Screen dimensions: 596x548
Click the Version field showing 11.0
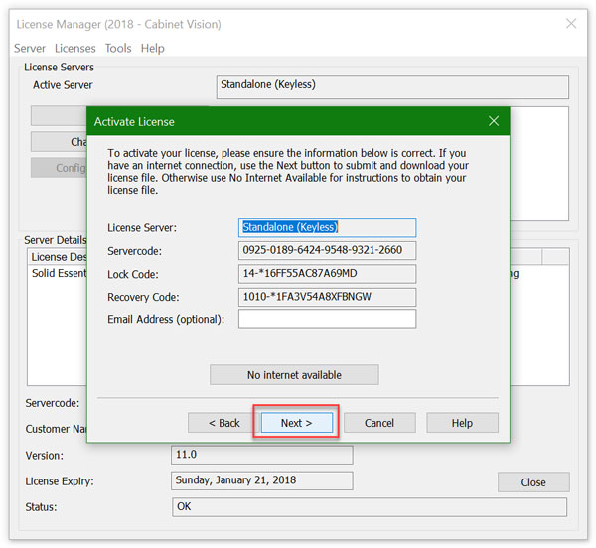(262, 455)
